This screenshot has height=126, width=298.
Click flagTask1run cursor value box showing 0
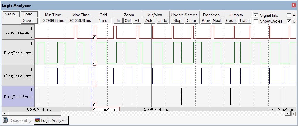click(x=94, y=63)
